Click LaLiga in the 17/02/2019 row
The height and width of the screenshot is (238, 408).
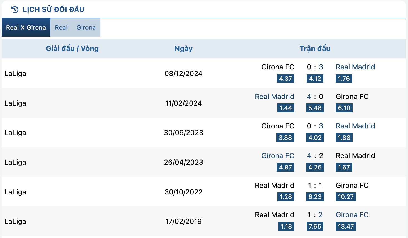tap(15, 221)
